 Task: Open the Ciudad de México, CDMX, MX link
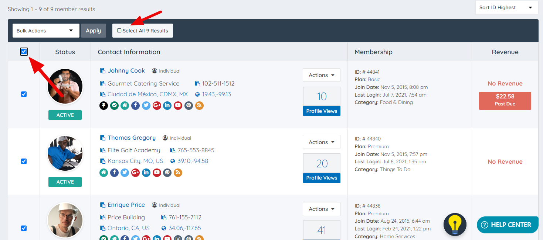tap(148, 94)
